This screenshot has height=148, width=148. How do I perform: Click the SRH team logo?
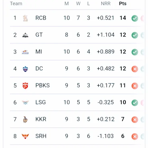tap(25, 136)
